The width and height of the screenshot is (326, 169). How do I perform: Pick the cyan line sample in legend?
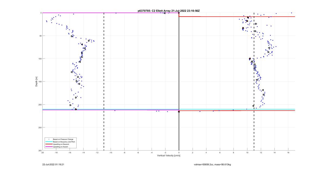click(x=49, y=142)
